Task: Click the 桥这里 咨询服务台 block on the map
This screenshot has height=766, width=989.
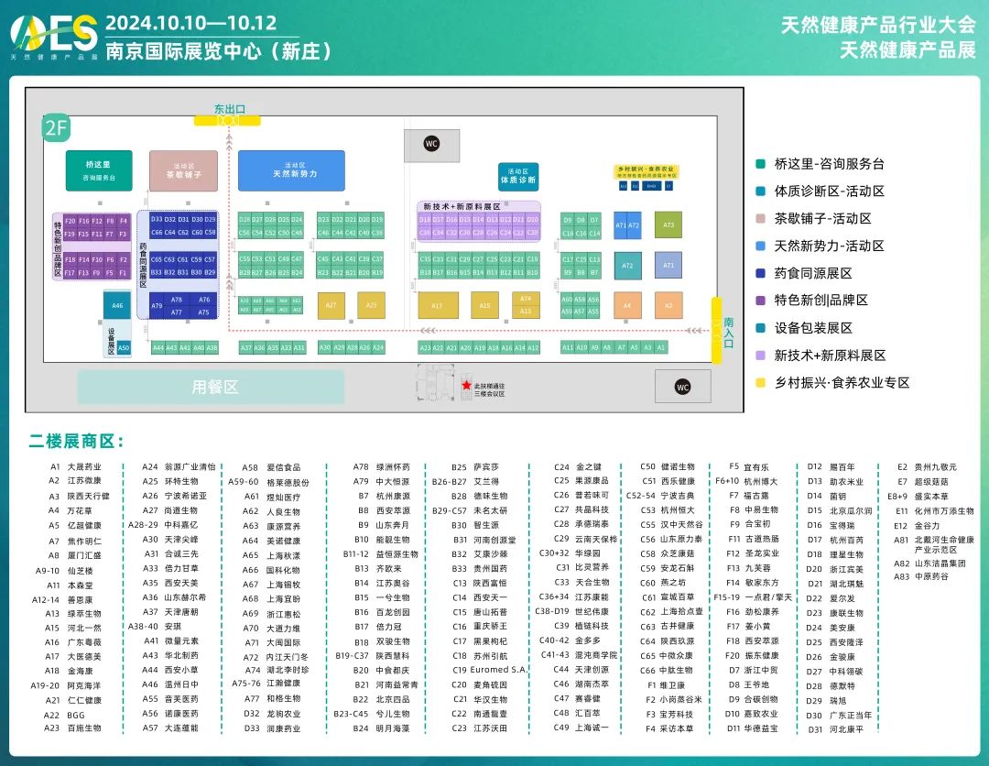Action: pyautogui.click(x=99, y=170)
